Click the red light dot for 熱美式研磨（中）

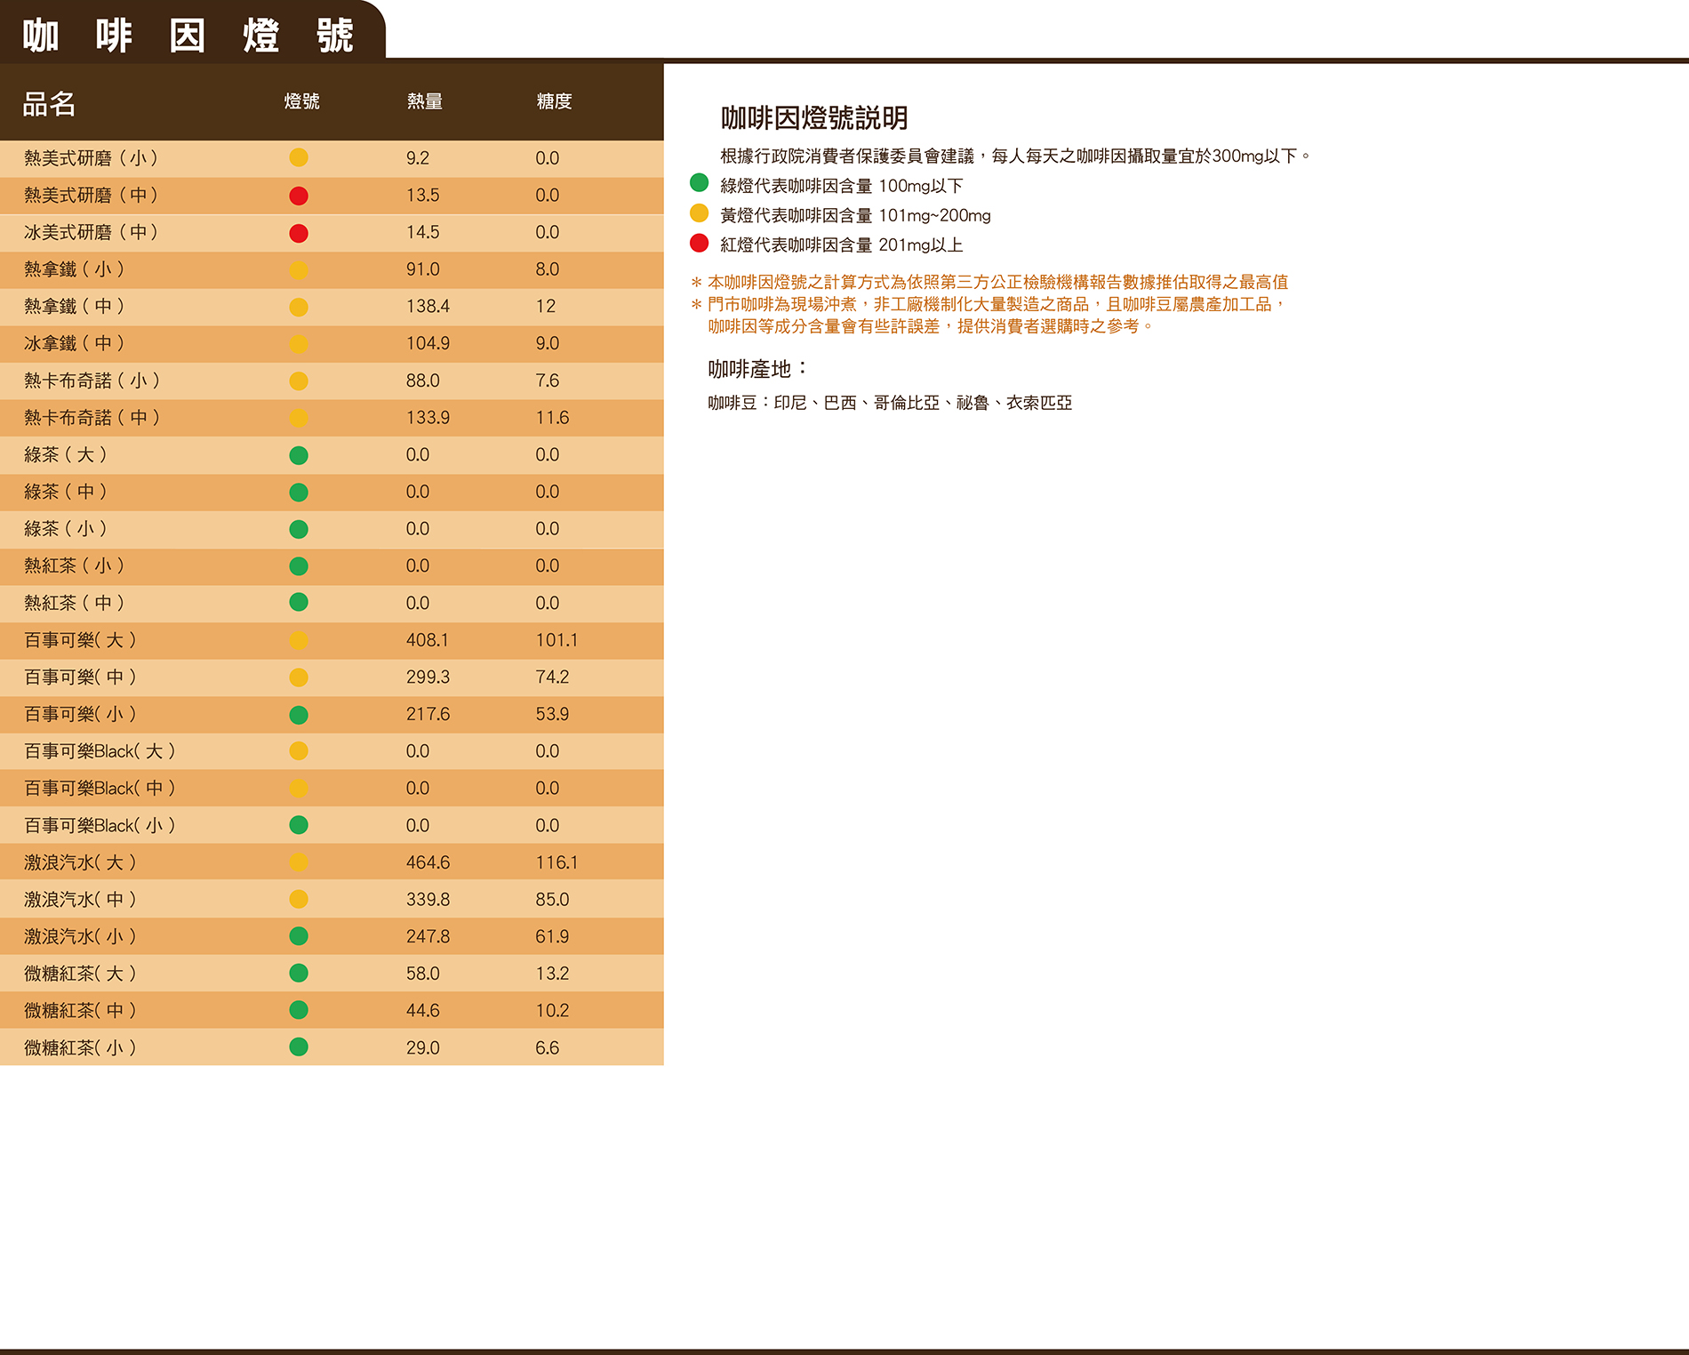[299, 196]
